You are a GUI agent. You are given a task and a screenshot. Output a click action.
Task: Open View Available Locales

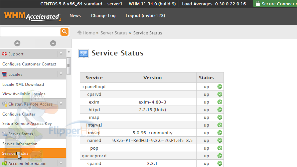[x=24, y=94]
